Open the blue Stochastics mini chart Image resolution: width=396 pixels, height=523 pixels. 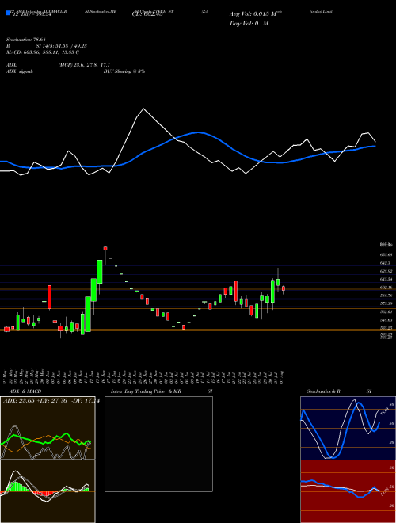coord(348,428)
